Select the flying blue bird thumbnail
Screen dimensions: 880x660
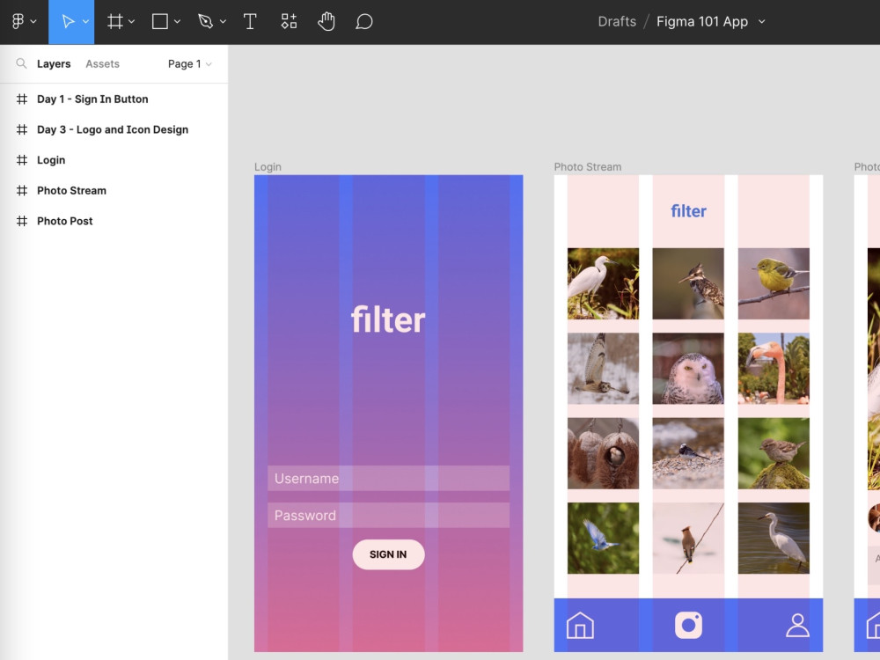(x=603, y=539)
